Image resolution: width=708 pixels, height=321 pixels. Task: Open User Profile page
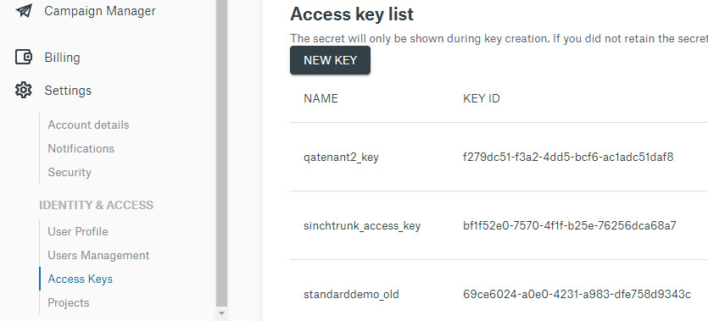pyautogui.click(x=78, y=231)
